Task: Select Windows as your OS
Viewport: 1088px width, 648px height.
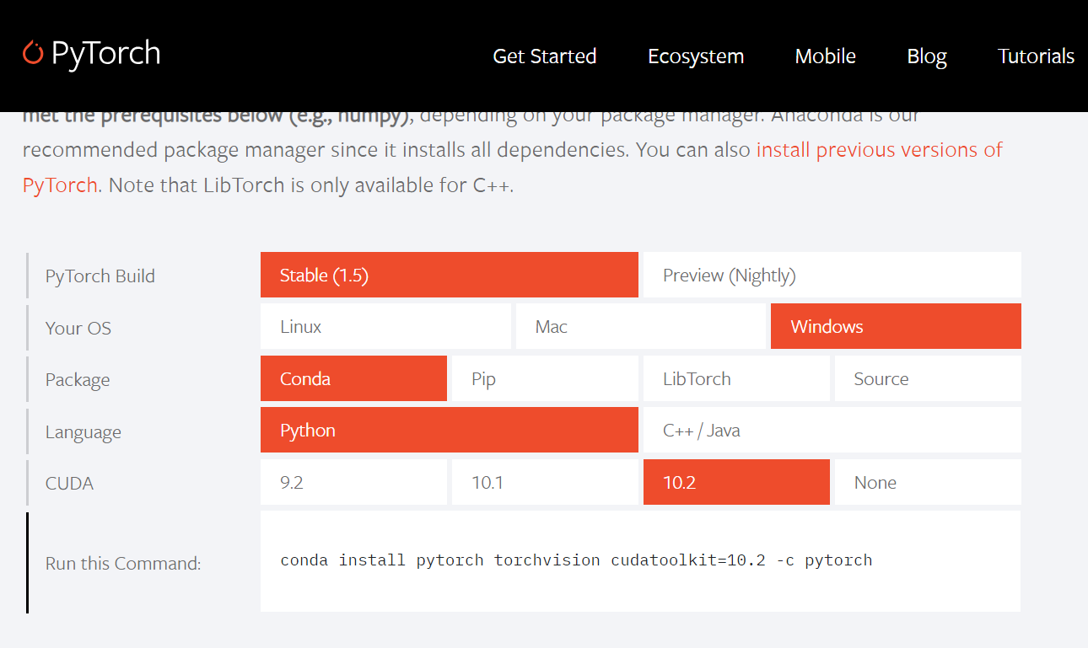Action: [895, 326]
